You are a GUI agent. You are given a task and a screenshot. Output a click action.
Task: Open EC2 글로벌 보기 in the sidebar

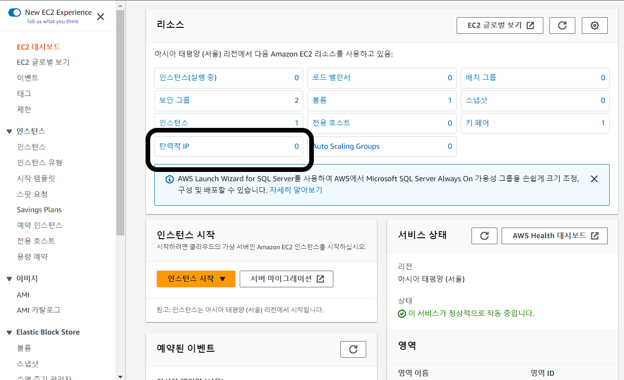click(43, 62)
